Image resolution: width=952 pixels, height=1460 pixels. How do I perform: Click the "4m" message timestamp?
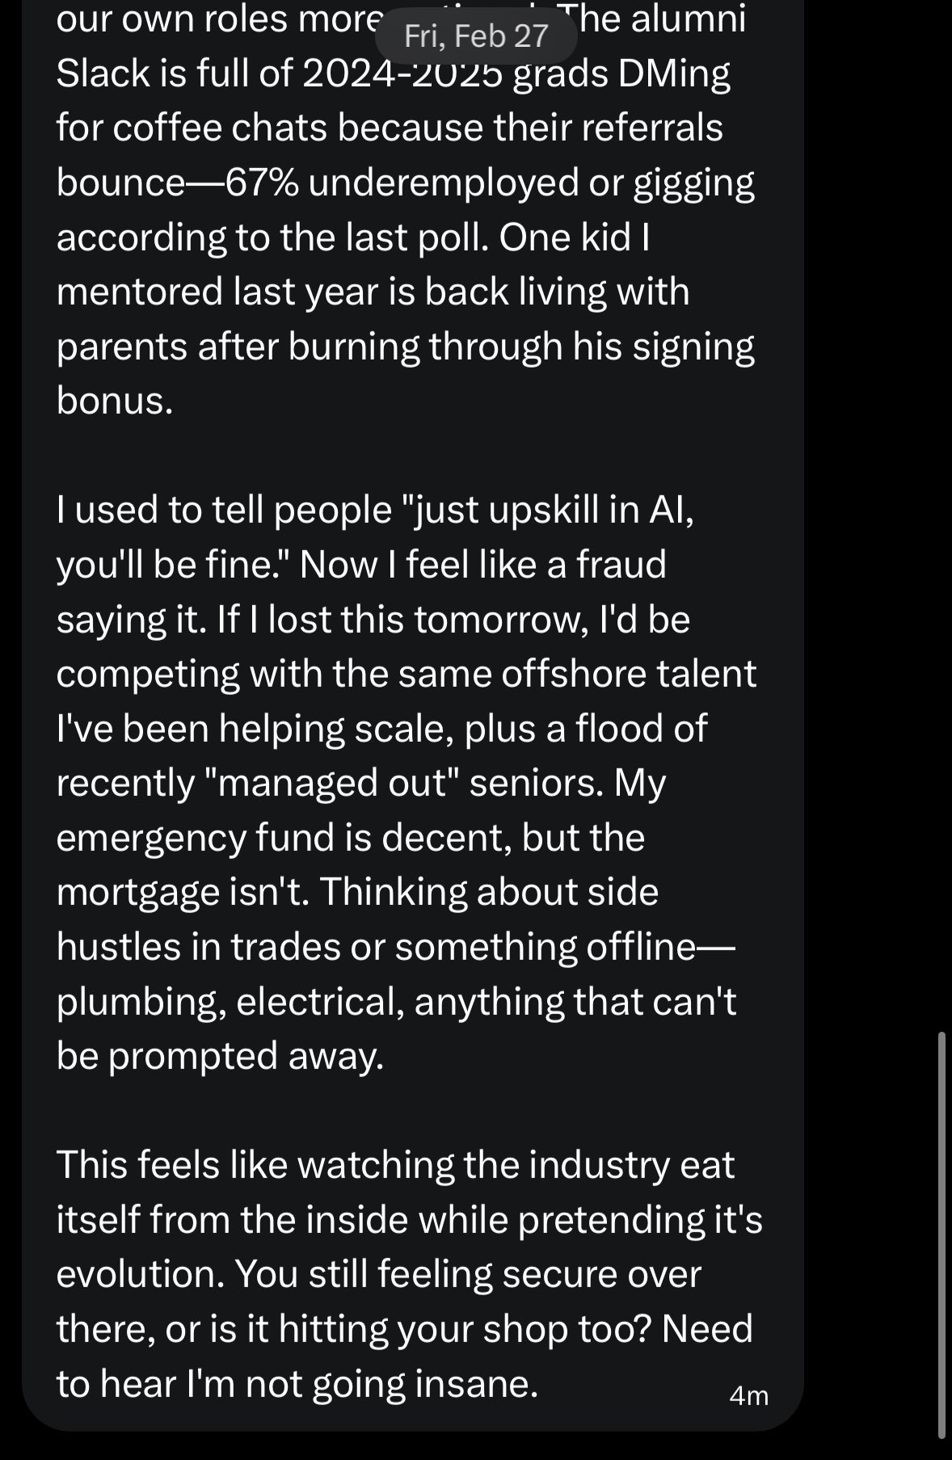point(748,1396)
